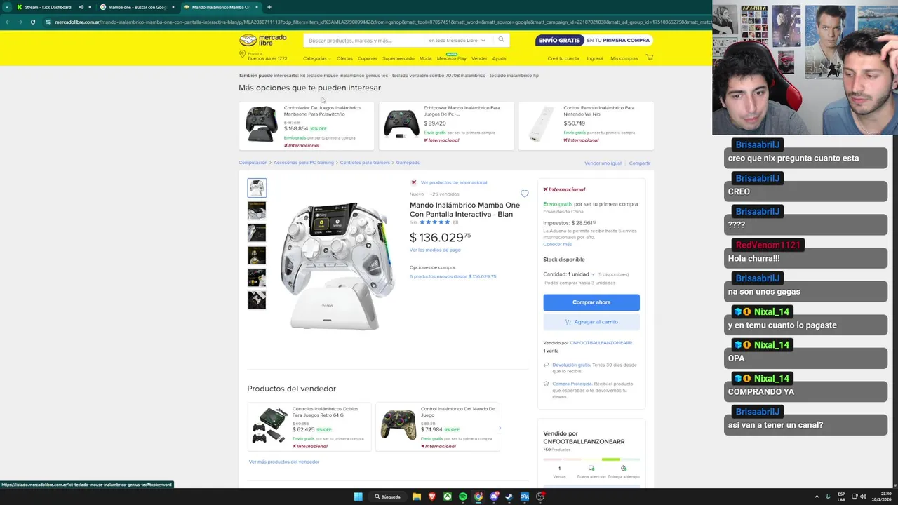This screenshot has width=898, height=505.
Task: Select the first product gallery thumbnail
Action: (x=257, y=187)
